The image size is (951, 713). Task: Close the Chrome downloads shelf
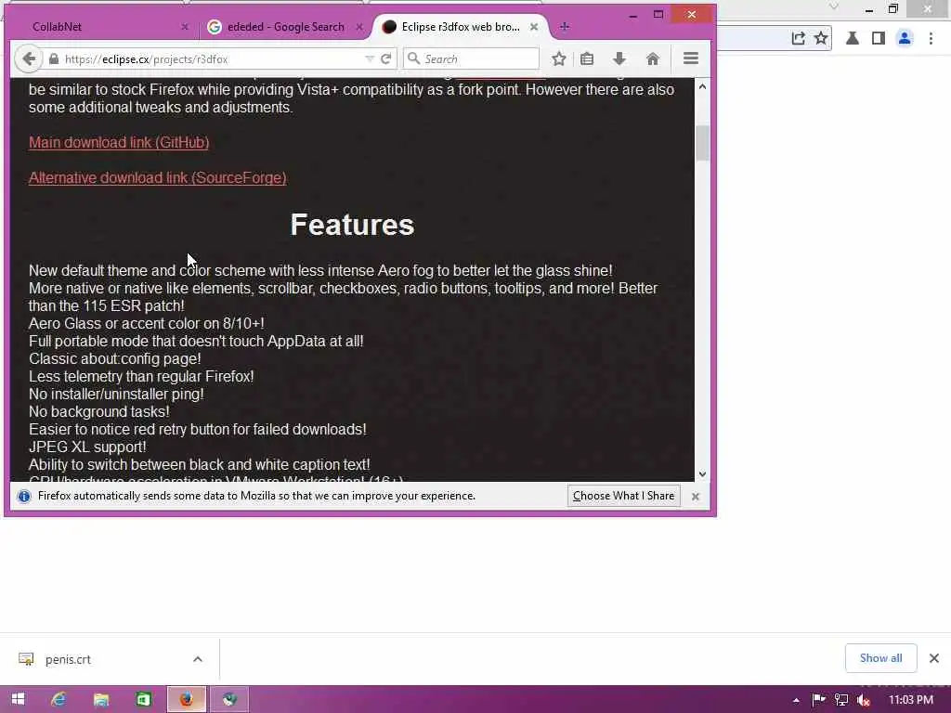click(x=934, y=658)
